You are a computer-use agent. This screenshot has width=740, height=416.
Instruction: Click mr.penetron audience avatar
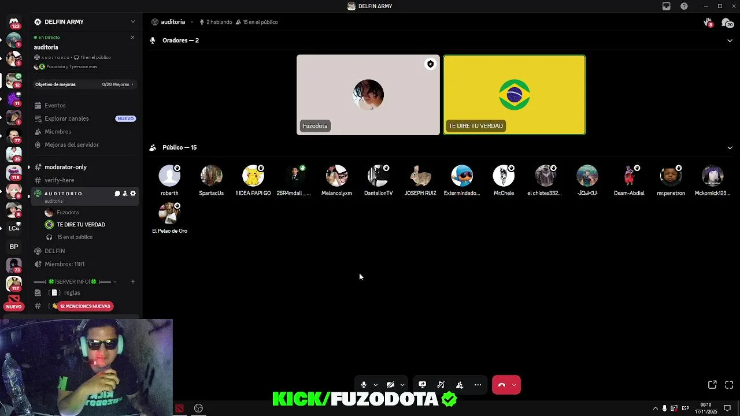[671, 176]
